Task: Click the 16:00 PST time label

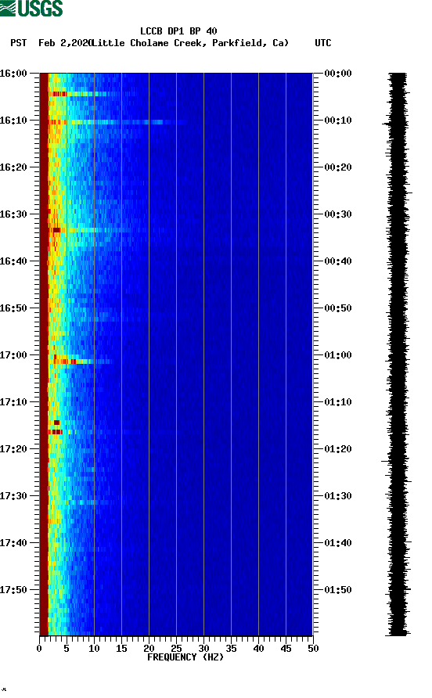Action: tap(13, 74)
